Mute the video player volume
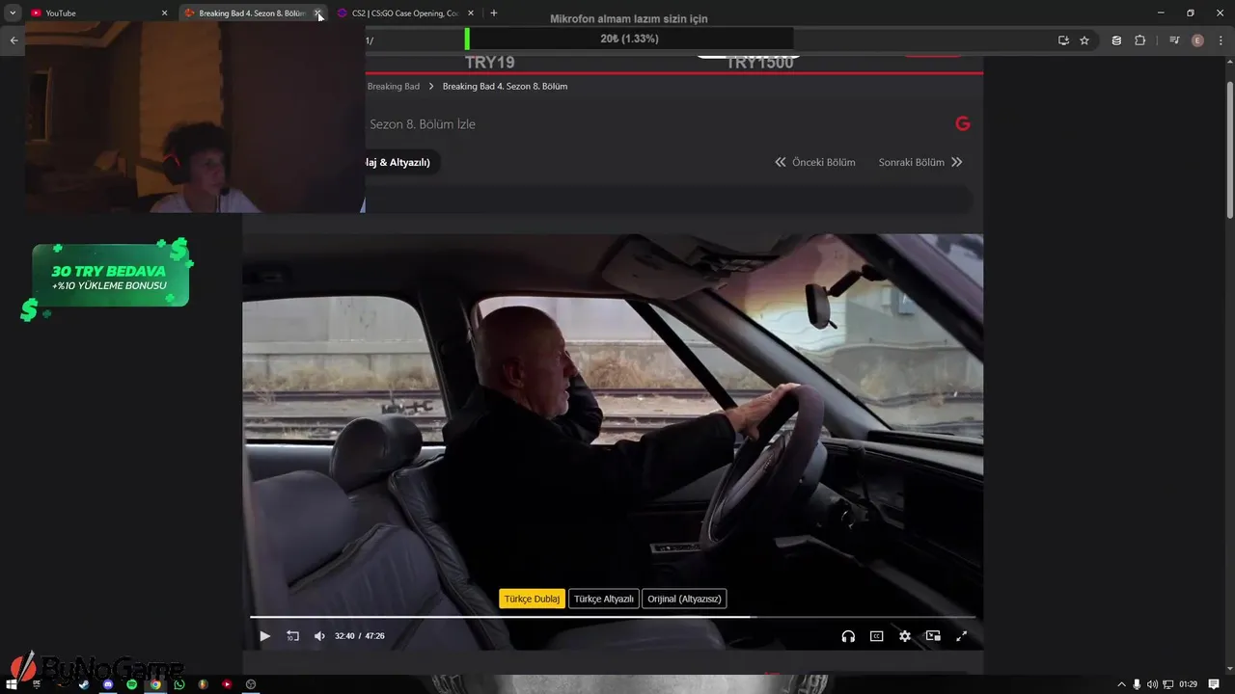The height and width of the screenshot is (694, 1235). click(x=319, y=636)
